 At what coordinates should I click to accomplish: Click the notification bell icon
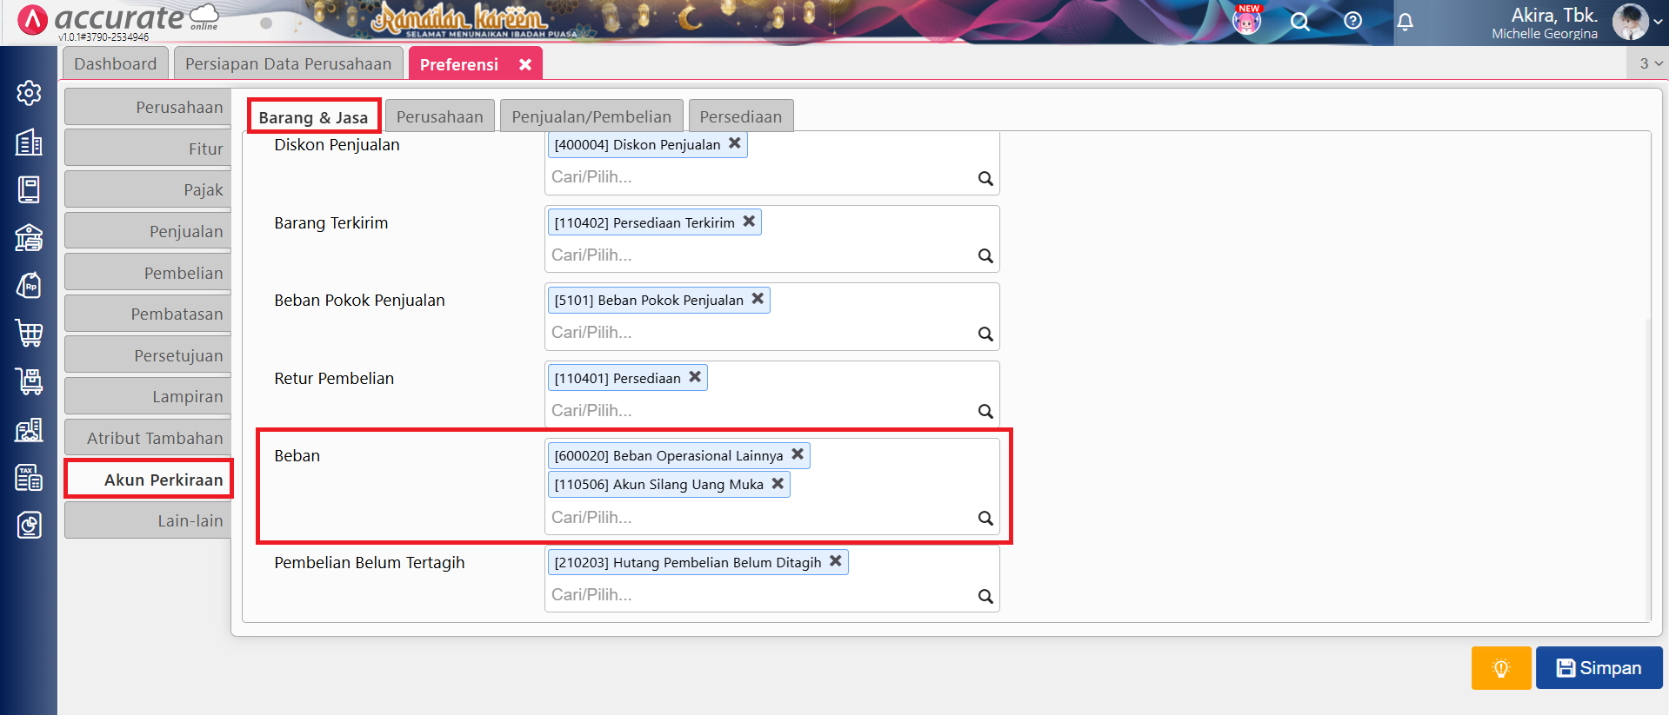(1405, 22)
